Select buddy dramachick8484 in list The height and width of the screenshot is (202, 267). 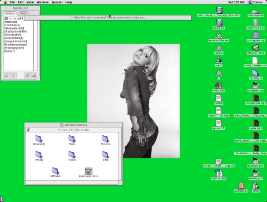pyautogui.click(x=16, y=32)
